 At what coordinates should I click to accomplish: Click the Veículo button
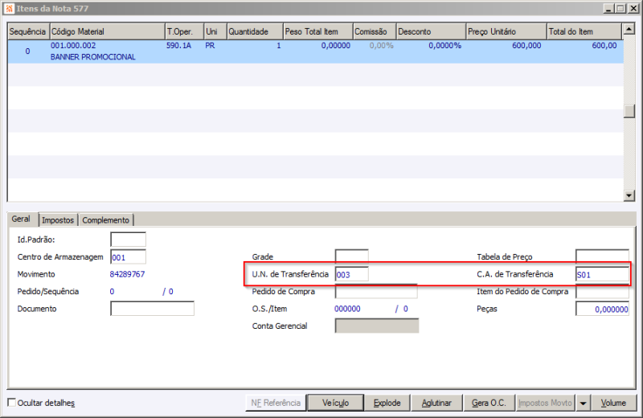click(335, 403)
